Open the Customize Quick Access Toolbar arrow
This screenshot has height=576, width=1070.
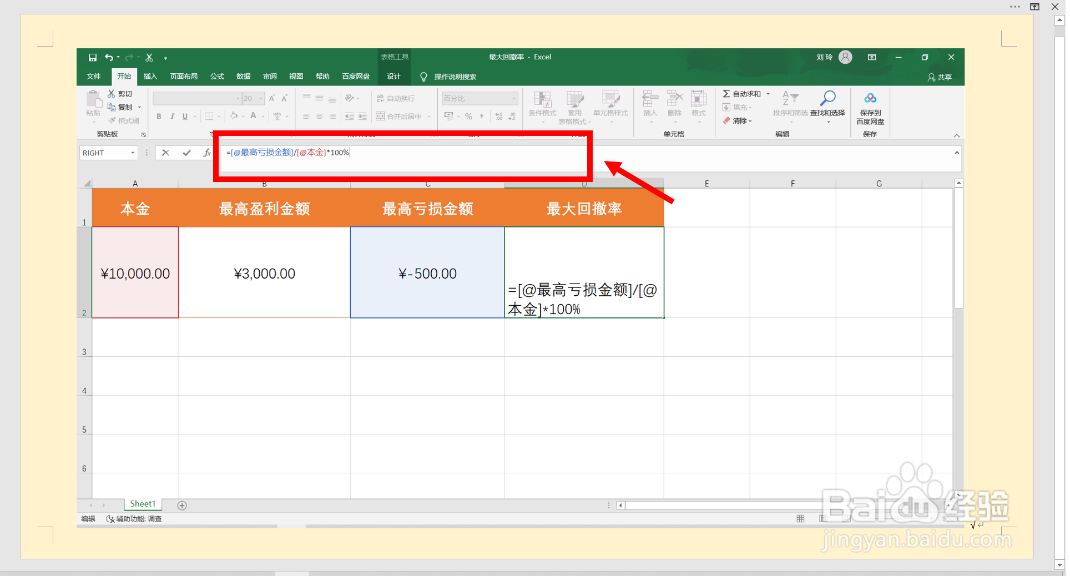click(x=165, y=58)
